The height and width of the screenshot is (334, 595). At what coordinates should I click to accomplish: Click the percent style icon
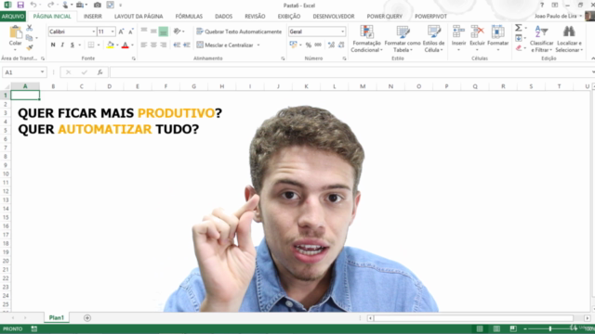tap(309, 45)
